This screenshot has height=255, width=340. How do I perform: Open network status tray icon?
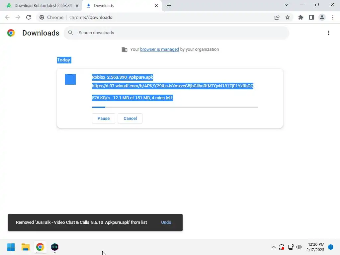click(x=291, y=247)
